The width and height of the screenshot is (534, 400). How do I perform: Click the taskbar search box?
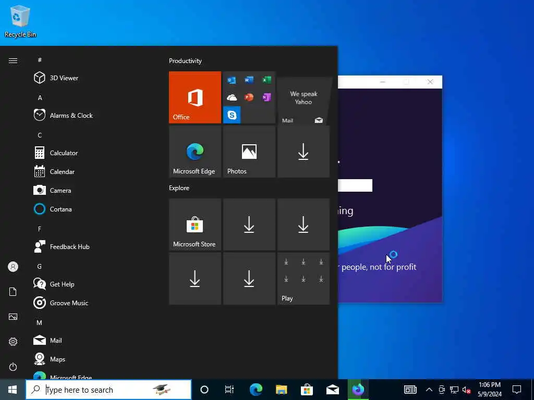click(x=108, y=390)
